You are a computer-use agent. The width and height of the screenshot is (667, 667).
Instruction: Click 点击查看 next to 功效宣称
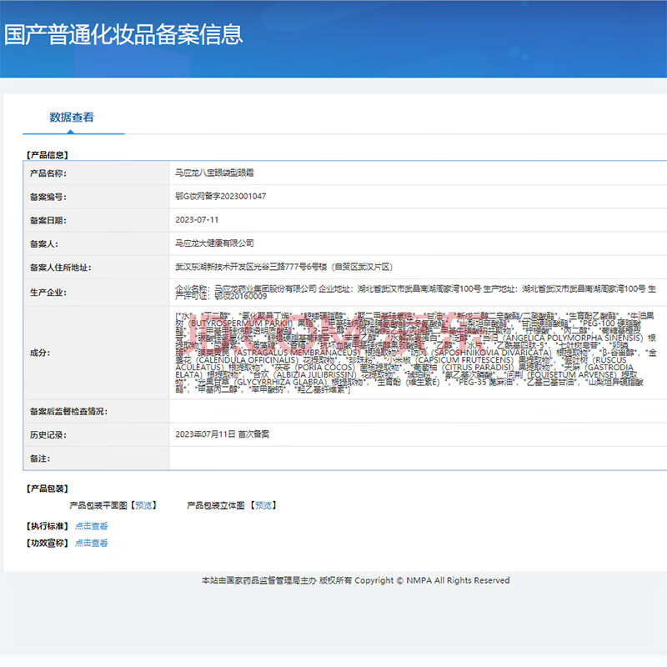(x=92, y=544)
